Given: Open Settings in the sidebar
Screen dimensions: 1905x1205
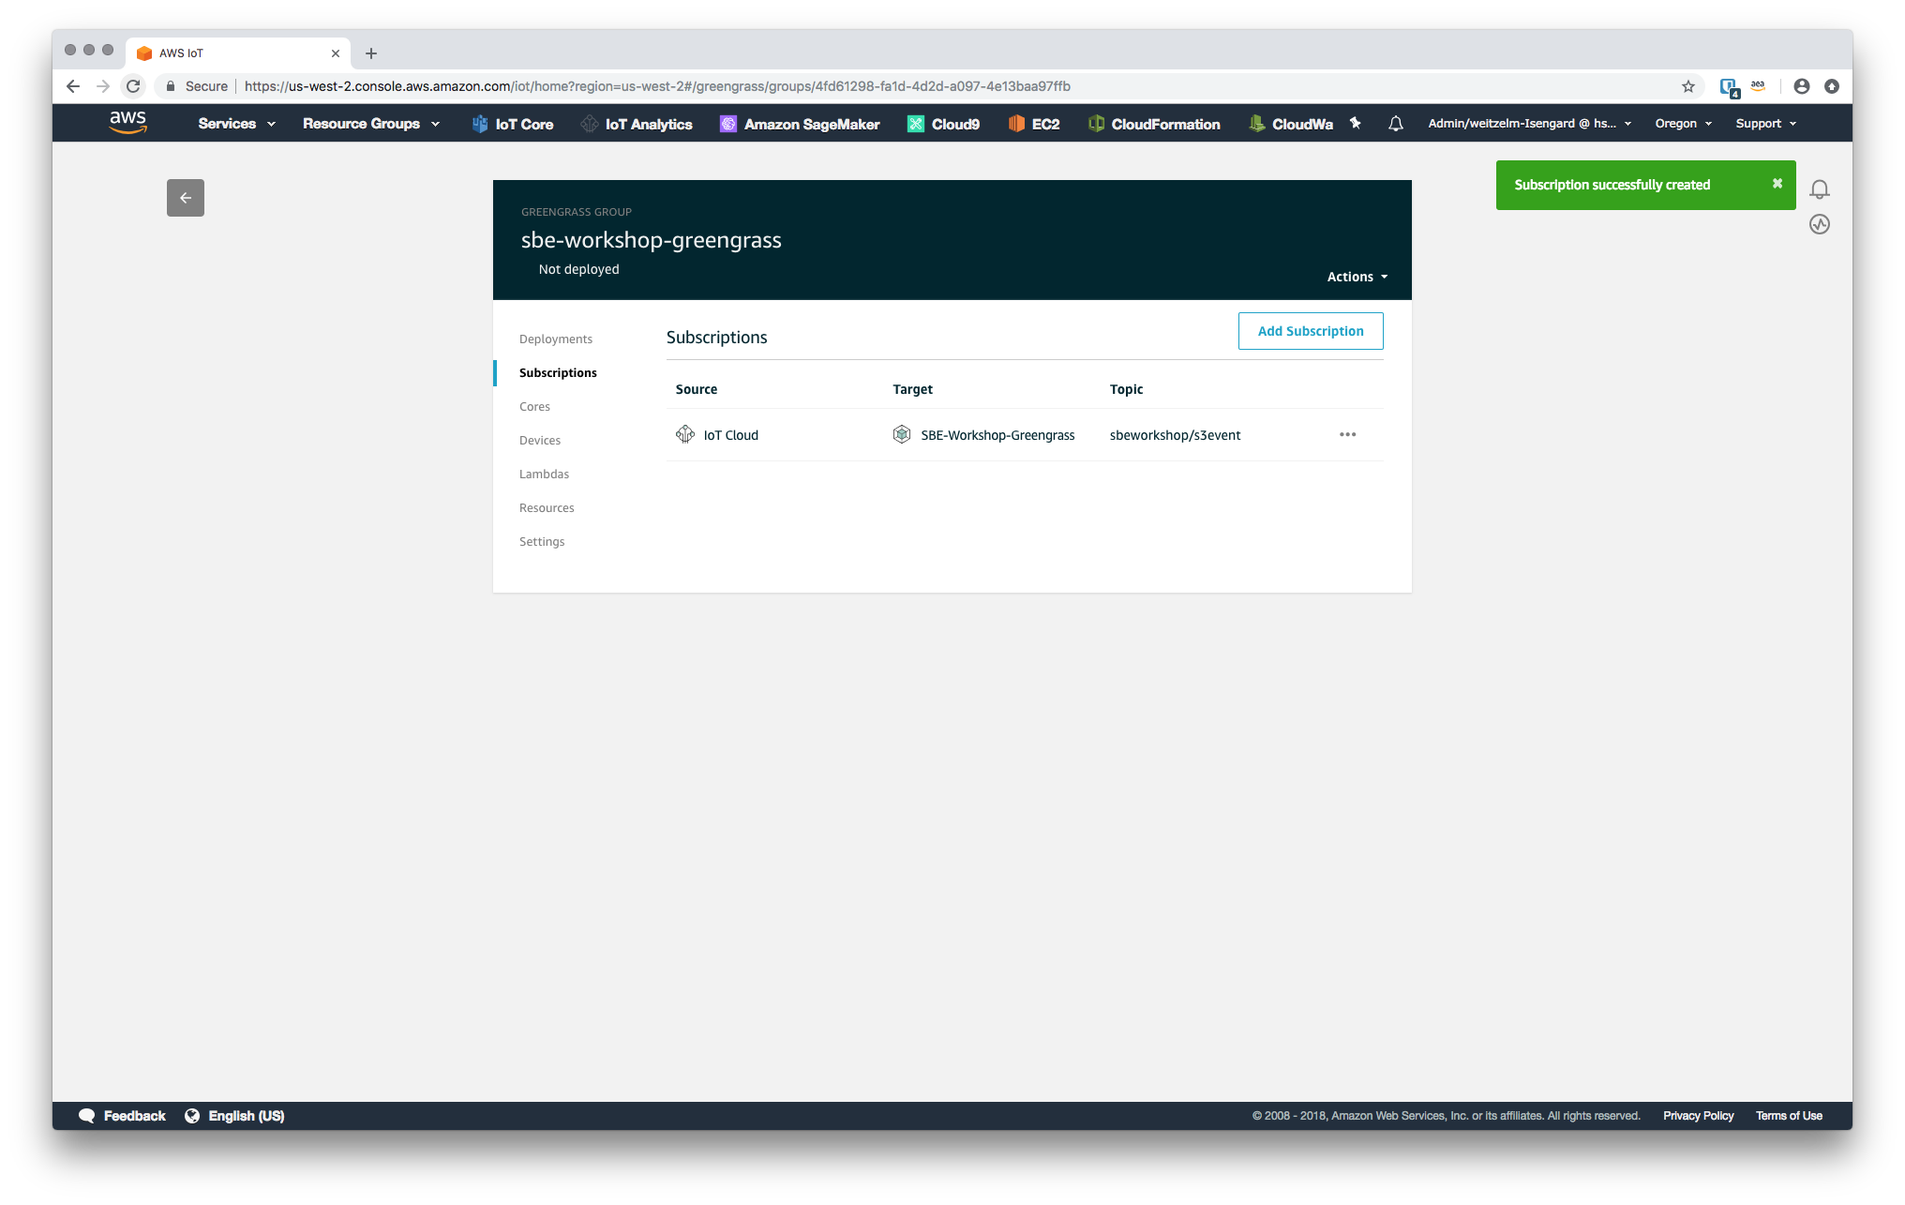Looking at the screenshot, I should 542,541.
